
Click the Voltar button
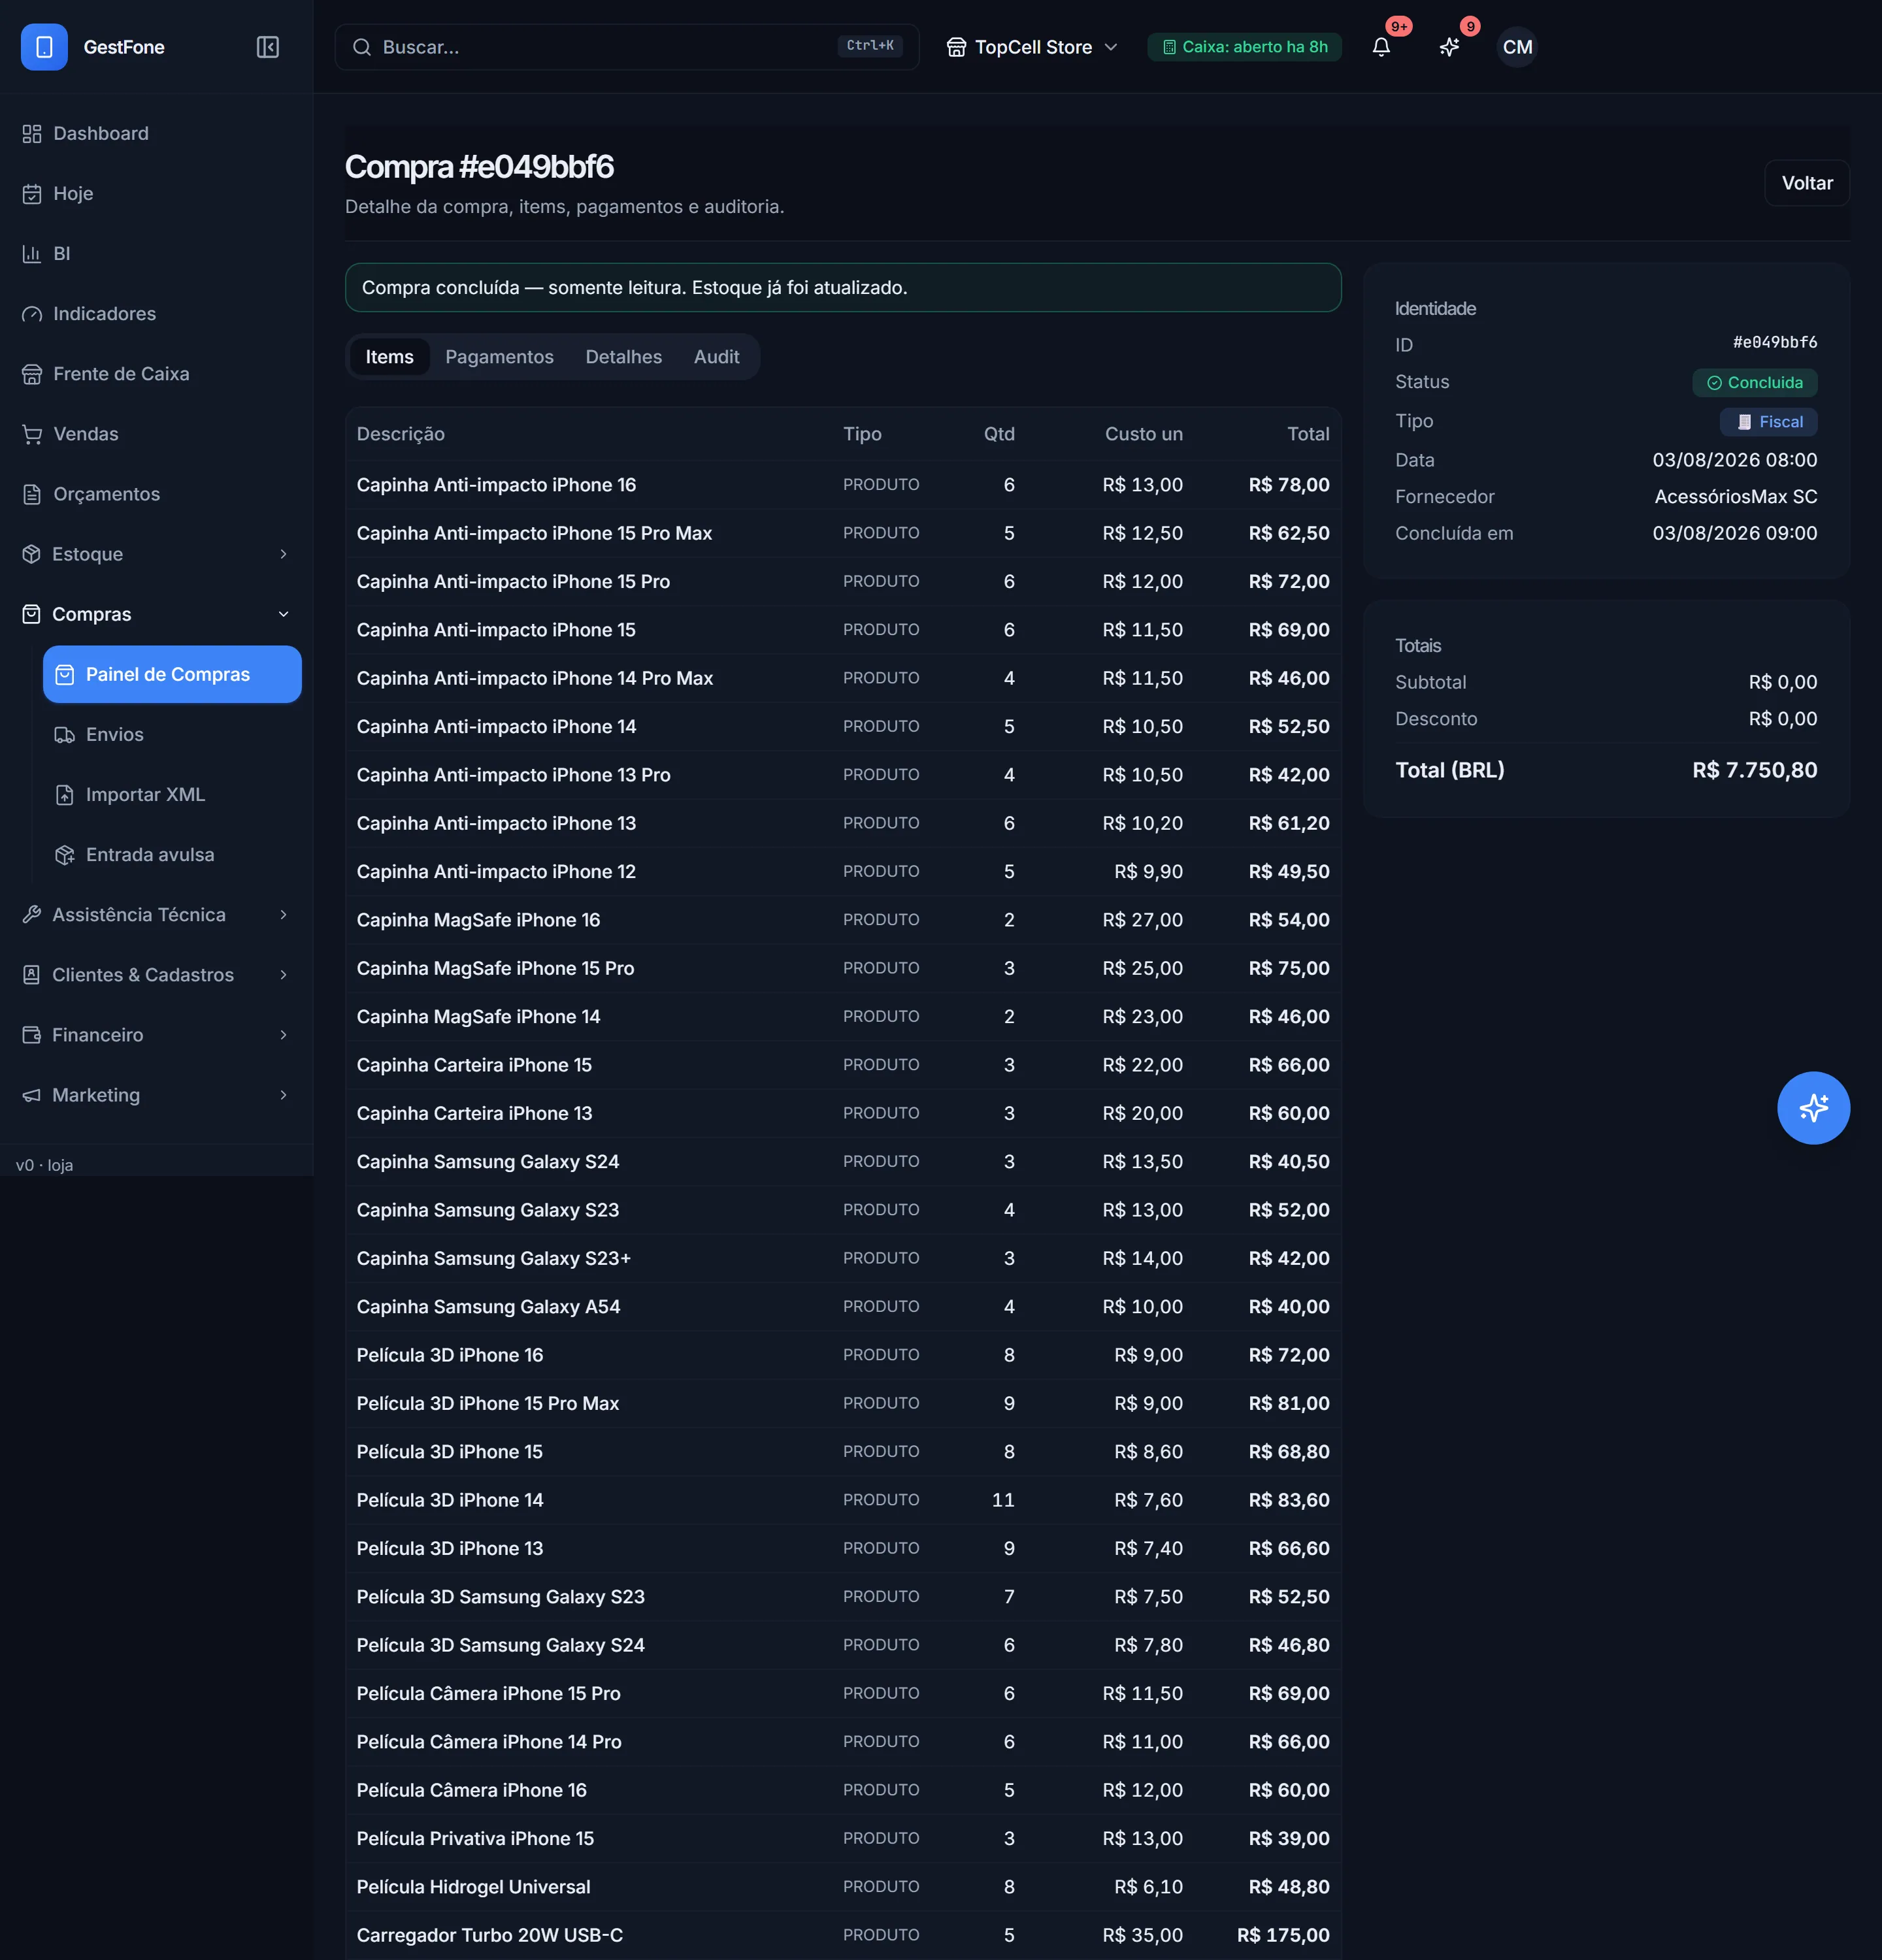point(1806,183)
